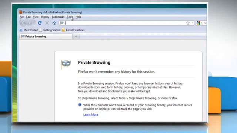Open the Bookmarks menu
237x133 pixels.
58,17
